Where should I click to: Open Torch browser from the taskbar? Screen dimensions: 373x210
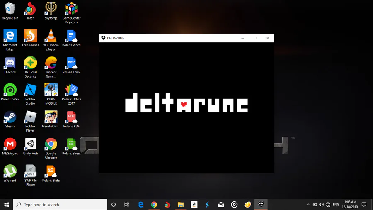167,205
